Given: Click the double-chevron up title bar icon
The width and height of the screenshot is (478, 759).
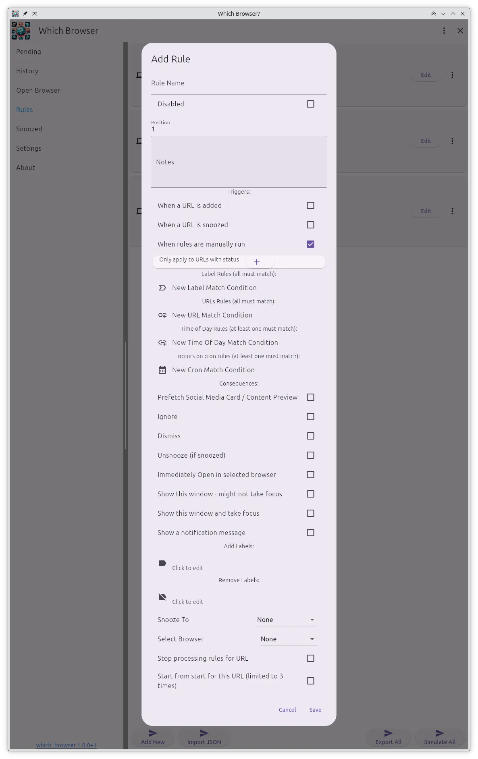Looking at the screenshot, I should coord(434,14).
